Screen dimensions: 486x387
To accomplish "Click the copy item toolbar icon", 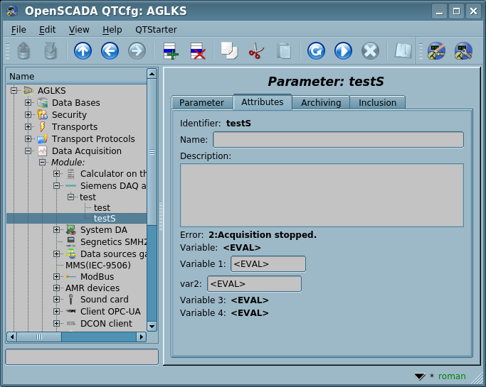I will [229, 51].
